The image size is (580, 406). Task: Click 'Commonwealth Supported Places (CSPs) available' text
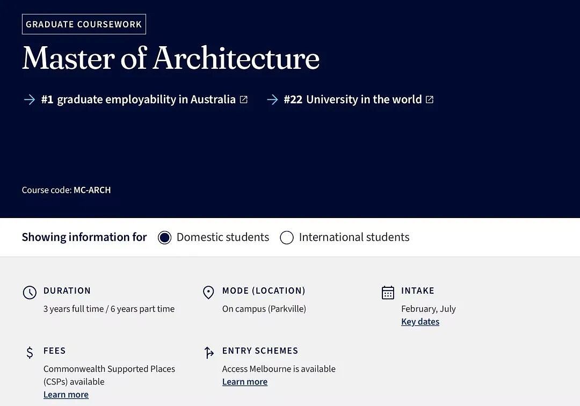pyautogui.click(x=109, y=375)
